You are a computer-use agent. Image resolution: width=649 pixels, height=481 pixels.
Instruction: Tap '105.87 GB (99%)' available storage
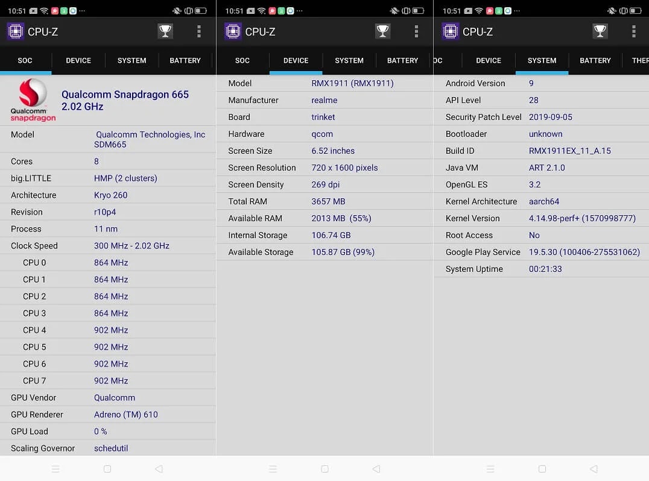[343, 253]
